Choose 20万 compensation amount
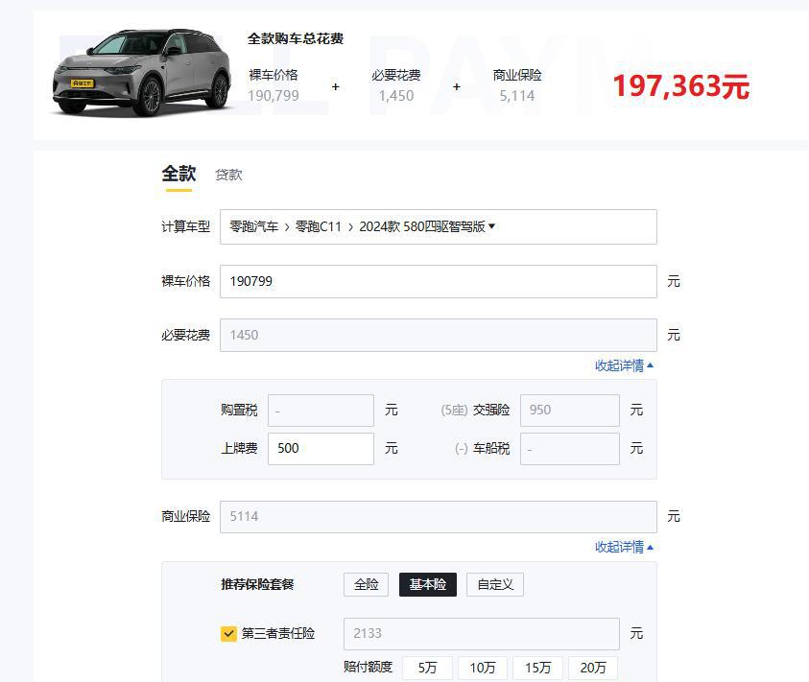Image resolution: width=809 pixels, height=682 pixels. (x=593, y=668)
